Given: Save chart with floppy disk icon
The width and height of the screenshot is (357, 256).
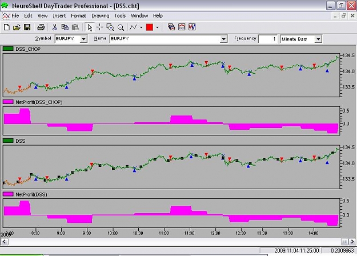Looking at the screenshot, I should point(27,27).
